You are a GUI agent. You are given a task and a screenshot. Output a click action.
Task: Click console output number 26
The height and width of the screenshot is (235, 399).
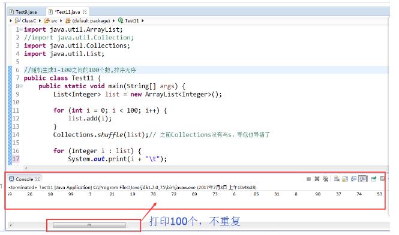[x=30, y=194]
